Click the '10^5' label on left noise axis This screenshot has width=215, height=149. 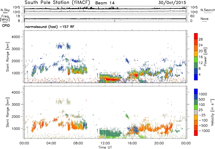pos(16,8)
